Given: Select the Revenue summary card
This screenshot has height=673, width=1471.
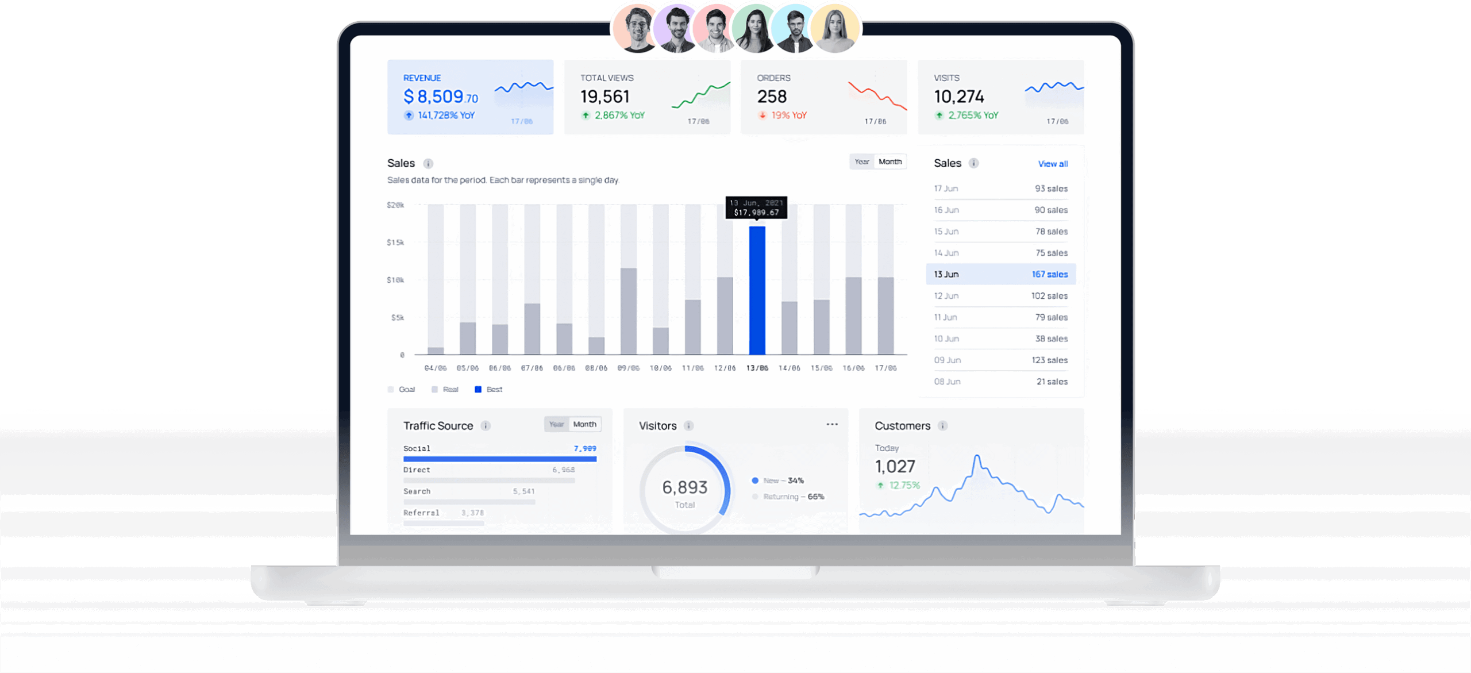Looking at the screenshot, I should [x=470, y=97].
